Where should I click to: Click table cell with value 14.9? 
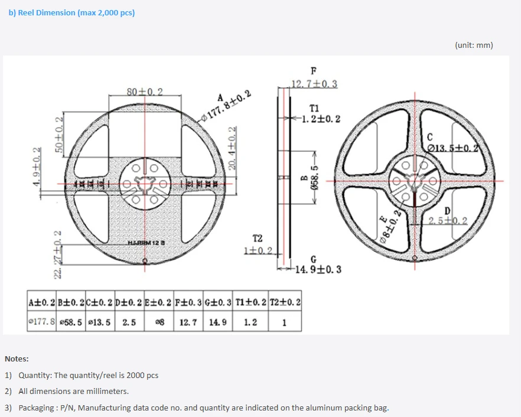pyautogui.click(x=217, y=322)
